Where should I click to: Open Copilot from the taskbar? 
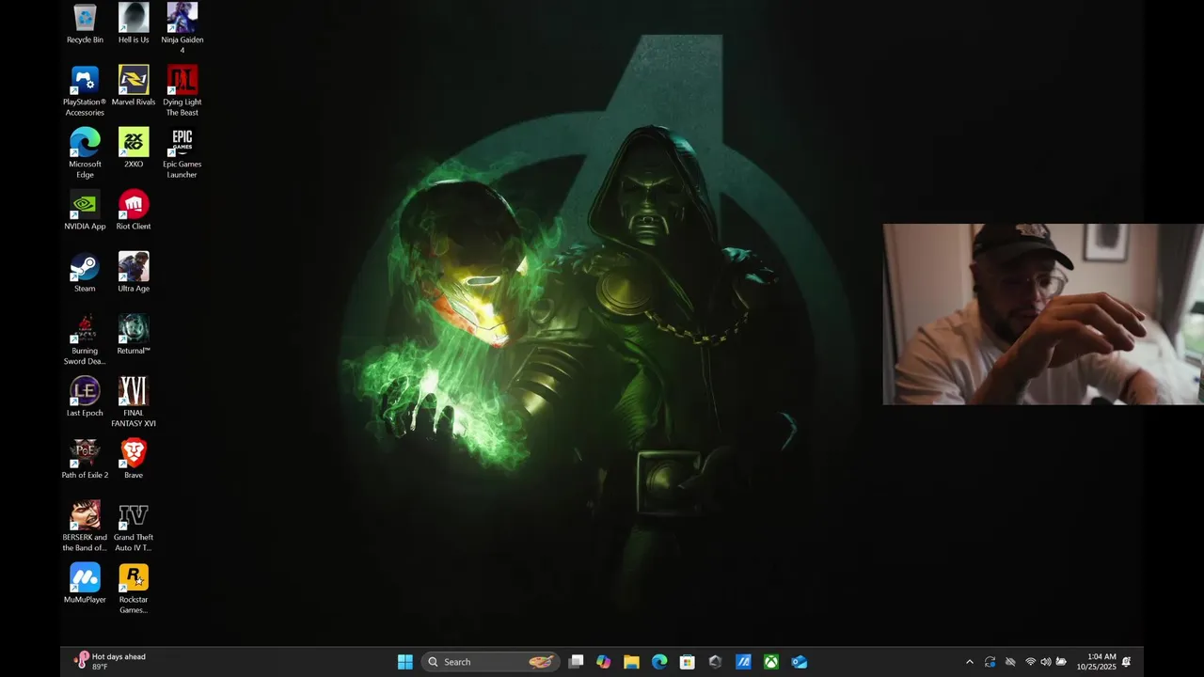tap(604, 662)
